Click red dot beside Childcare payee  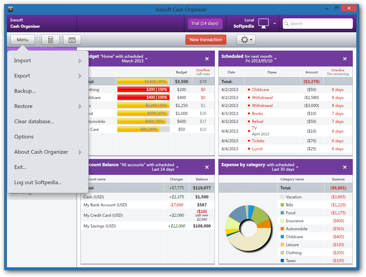click(249, 90)
